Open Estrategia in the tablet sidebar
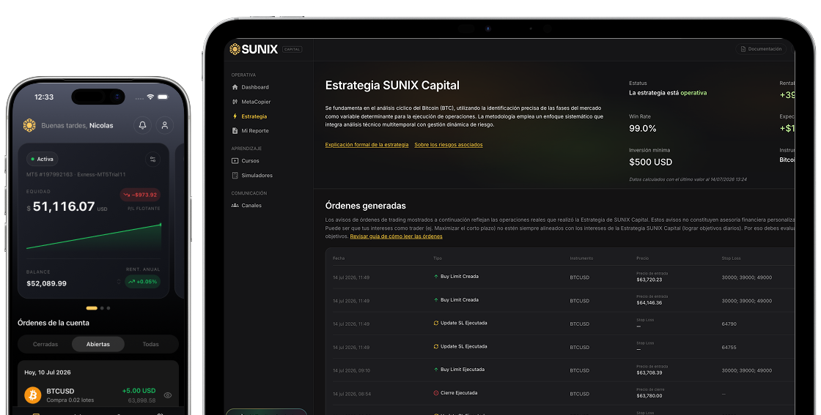Screen dimensions: 821x415 [254, 116]
